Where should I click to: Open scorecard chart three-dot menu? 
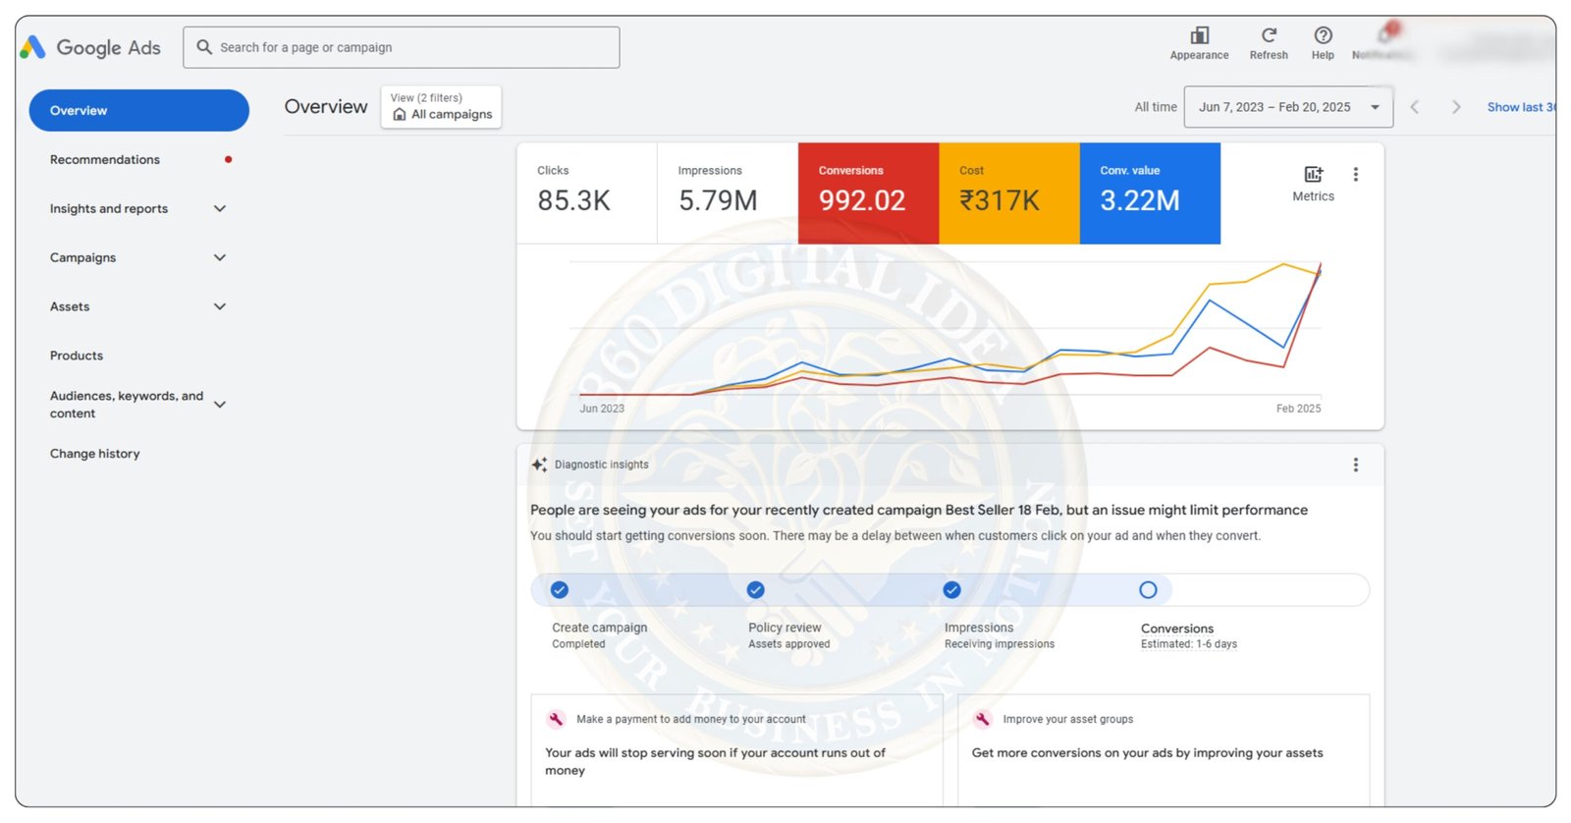tap(1356, 175)
